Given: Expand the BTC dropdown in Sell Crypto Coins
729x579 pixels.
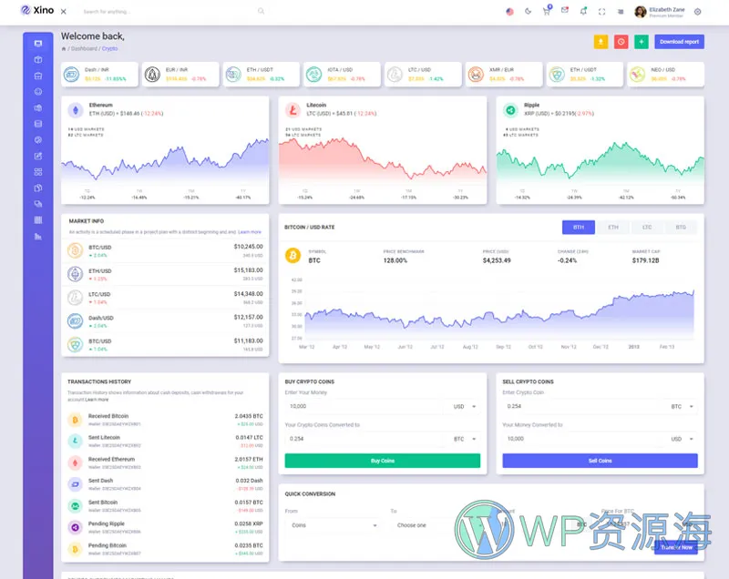Looking at the screenshot, I should point(683,407).
